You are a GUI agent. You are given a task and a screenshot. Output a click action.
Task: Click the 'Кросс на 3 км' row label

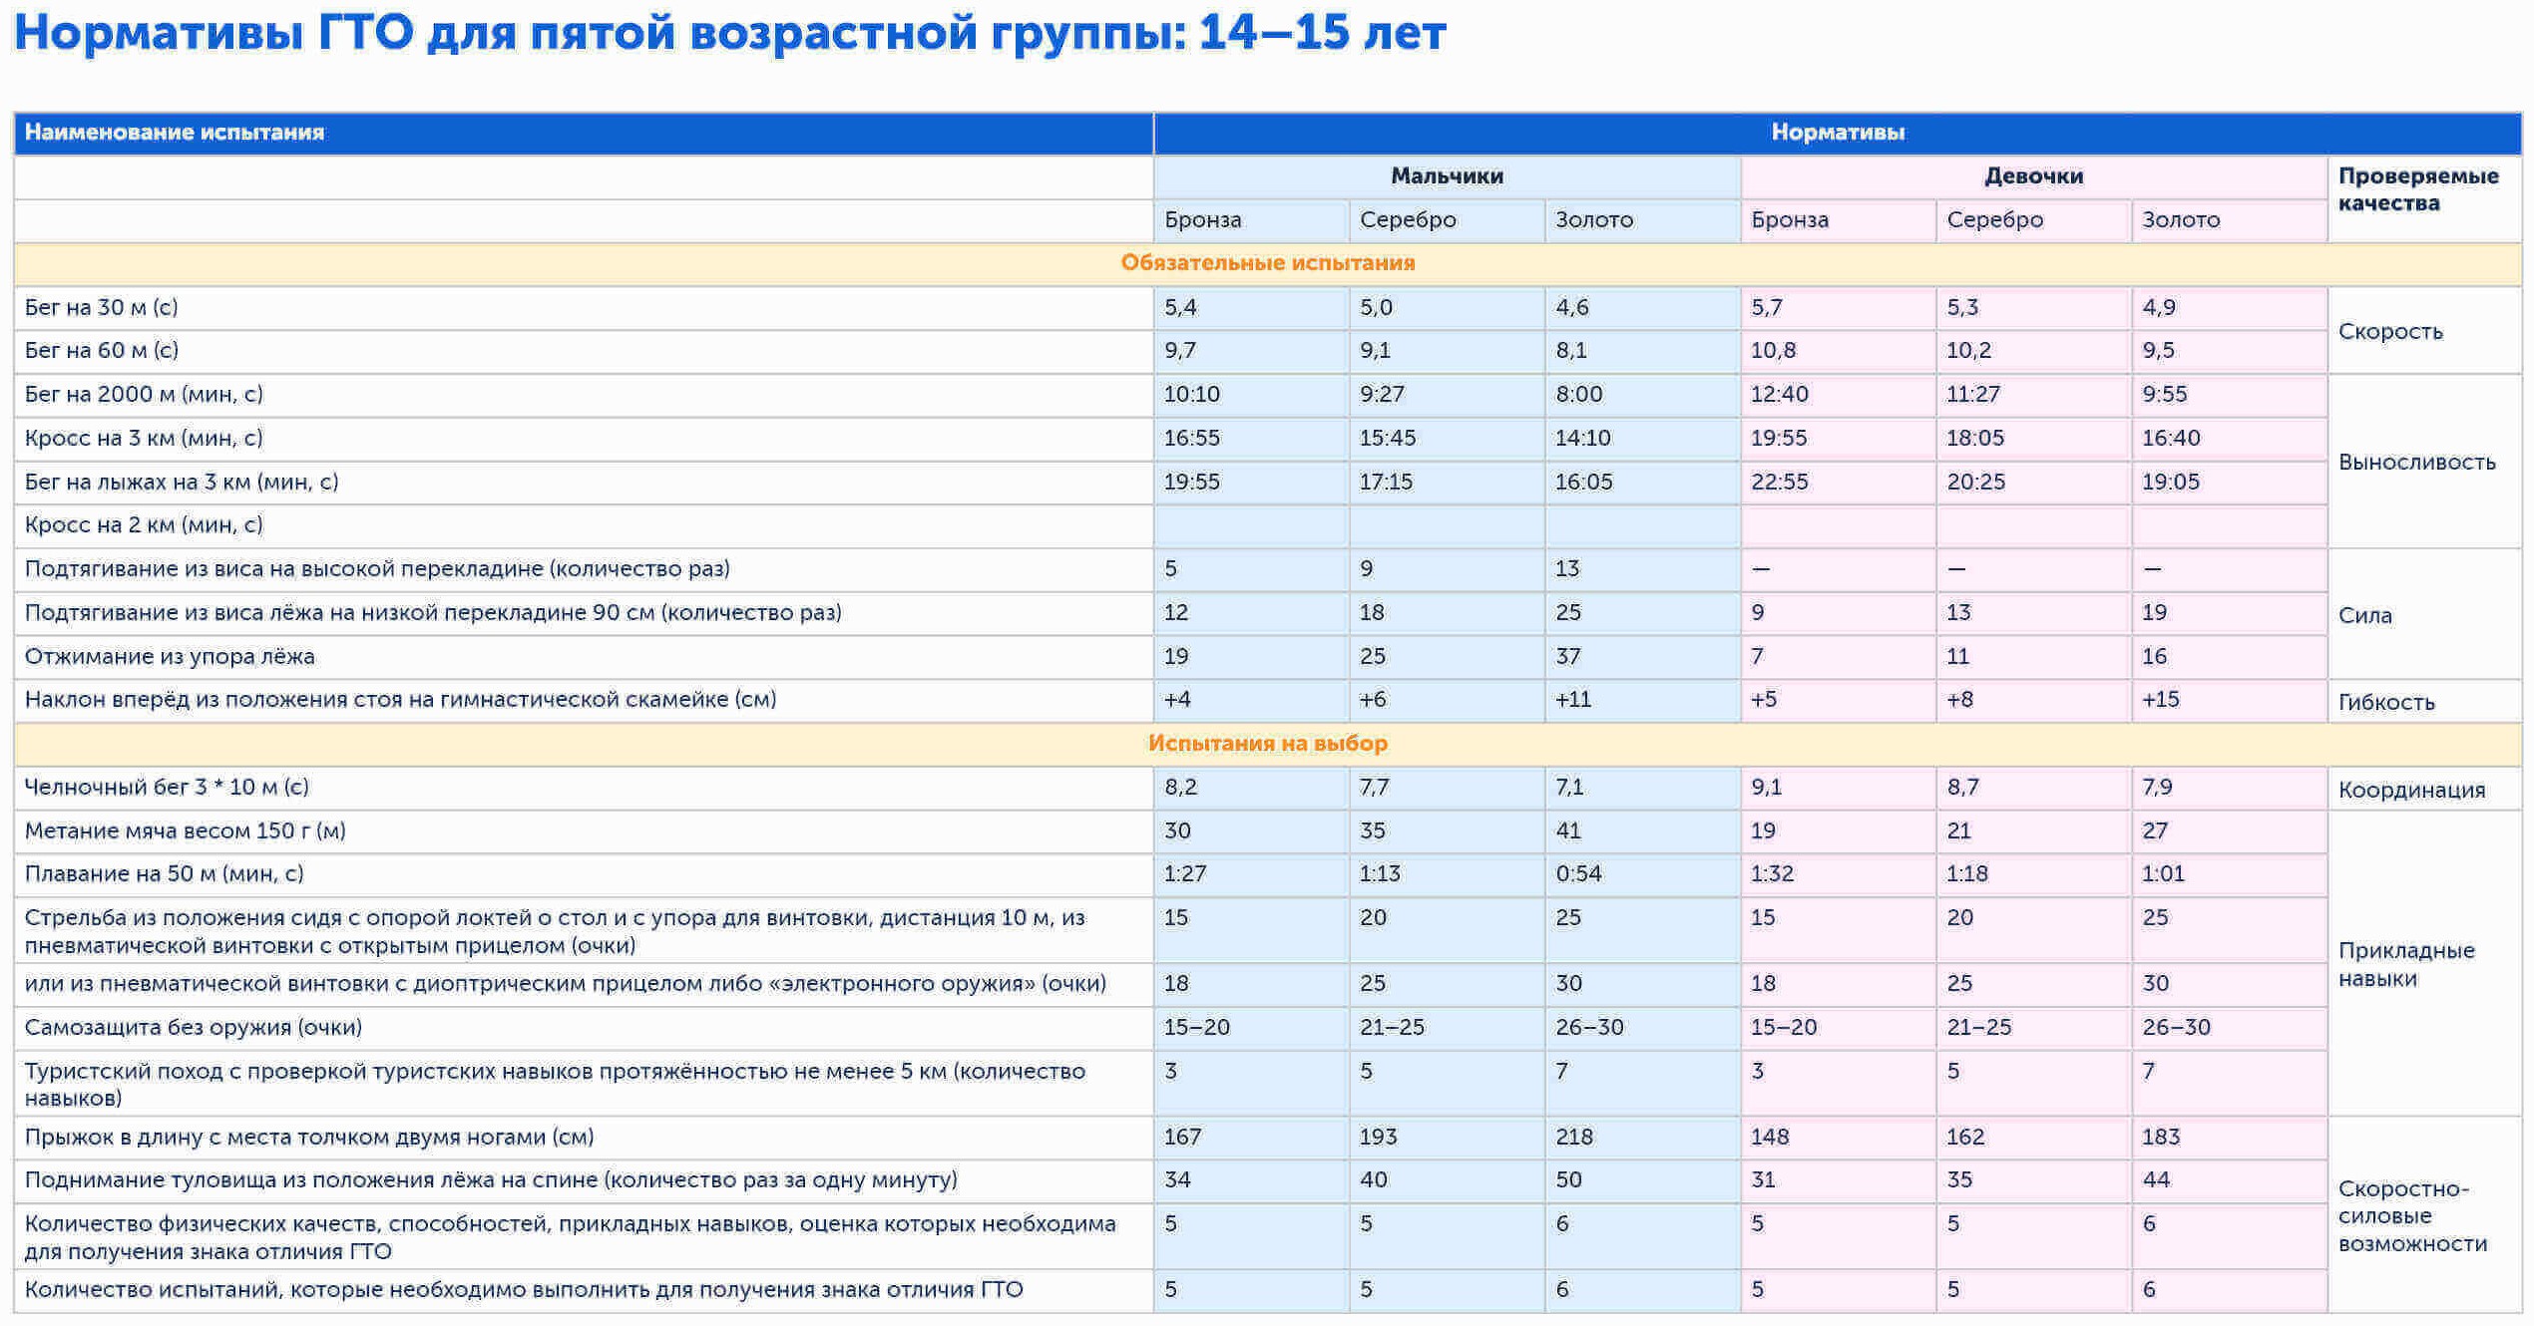point(144,439)
